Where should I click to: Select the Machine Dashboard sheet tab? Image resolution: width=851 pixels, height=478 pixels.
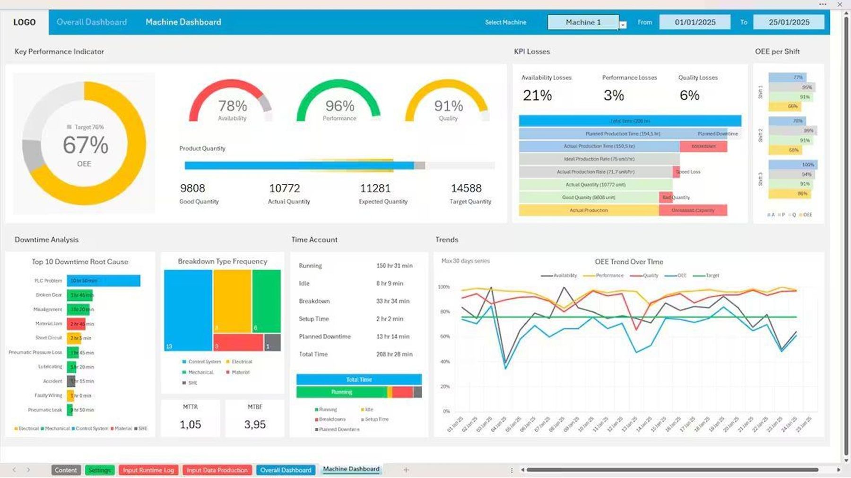pyautogui.click(x=351, y=469)
